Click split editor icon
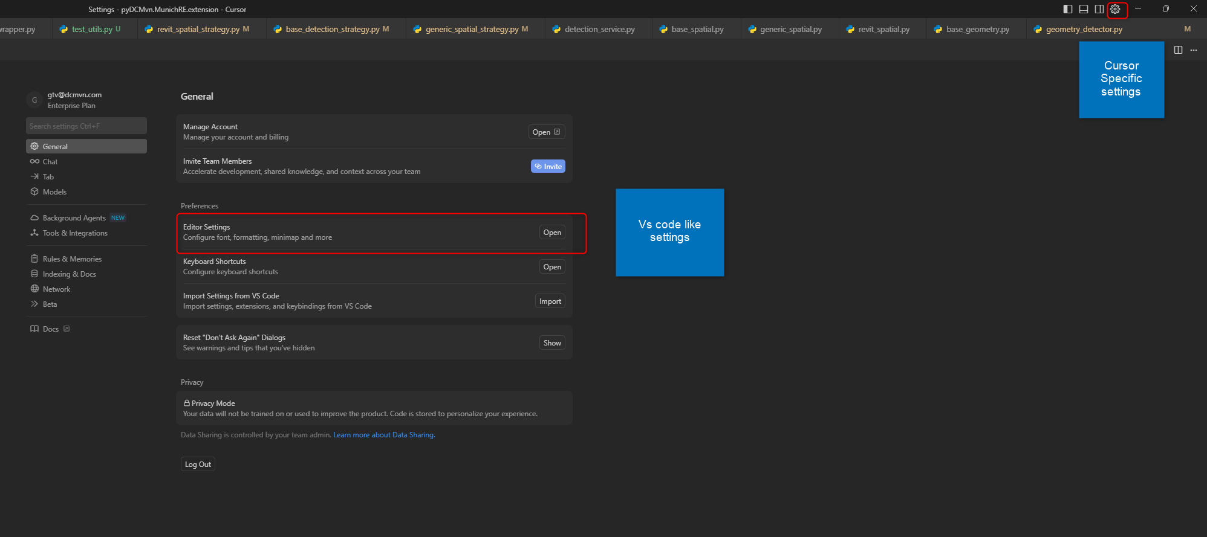Image resolution: width=1207 pixels, height=537 pixels. (x=1178, y=50)
